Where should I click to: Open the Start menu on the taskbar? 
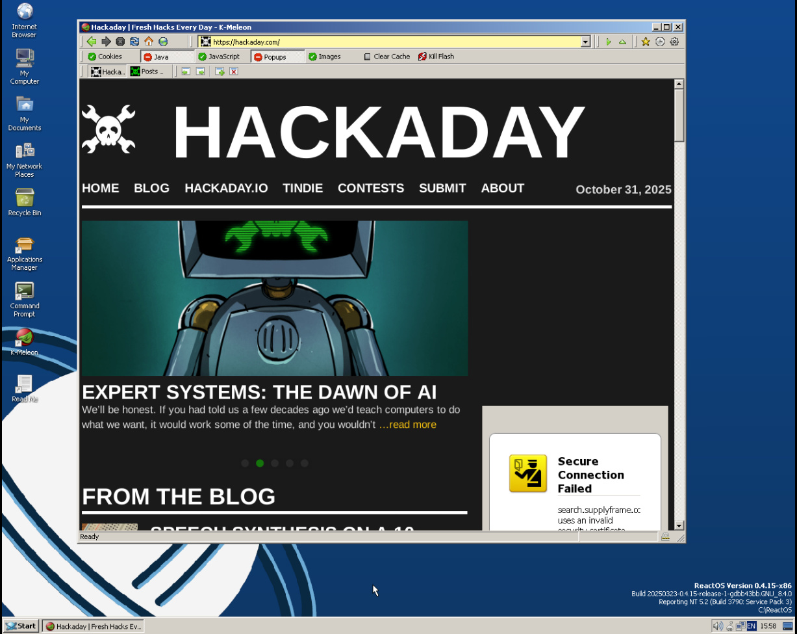click(21, 626)
